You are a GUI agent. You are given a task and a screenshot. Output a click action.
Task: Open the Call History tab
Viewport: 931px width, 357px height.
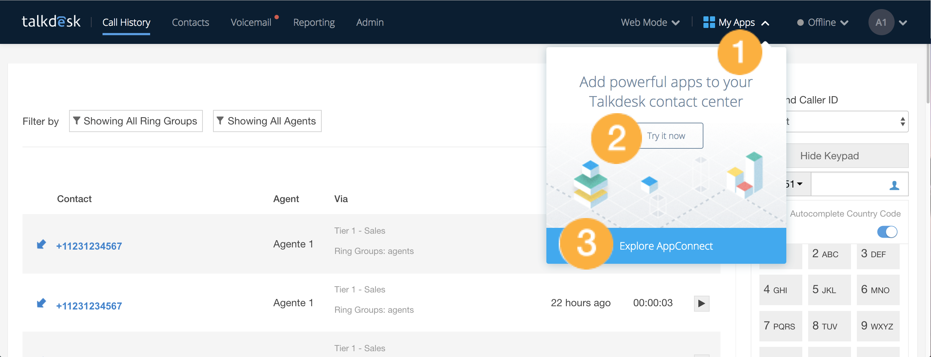coord(126,22)
